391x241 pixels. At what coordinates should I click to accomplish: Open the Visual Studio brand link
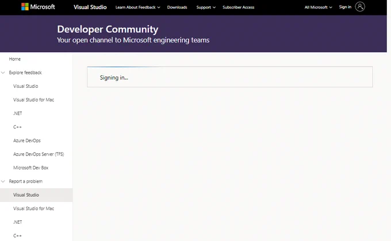90,7
